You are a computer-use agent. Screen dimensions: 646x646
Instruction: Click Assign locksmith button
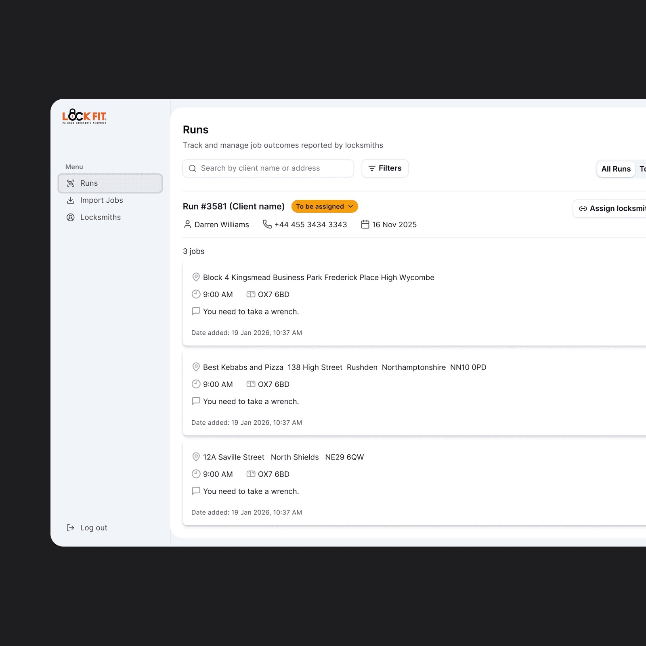point(610,209)
